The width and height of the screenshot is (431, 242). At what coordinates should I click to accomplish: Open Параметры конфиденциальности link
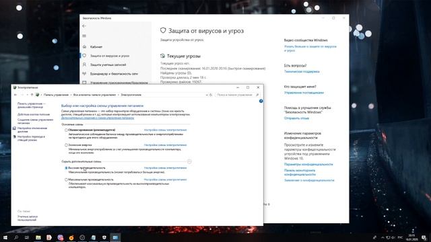(308, 164)
